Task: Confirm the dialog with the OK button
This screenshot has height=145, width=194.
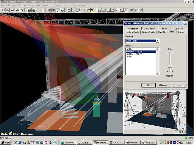Action: pyautogui.click(x=149, y=85)
